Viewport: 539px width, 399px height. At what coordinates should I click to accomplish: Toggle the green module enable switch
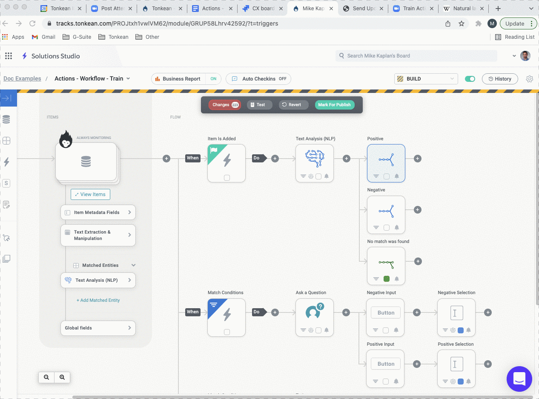[x=470, y=79]
